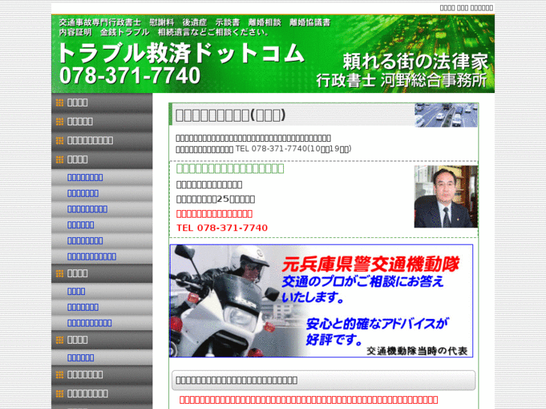Click the 頼れる街の法律家 slogan in the banner

click(x=415, y=62)
